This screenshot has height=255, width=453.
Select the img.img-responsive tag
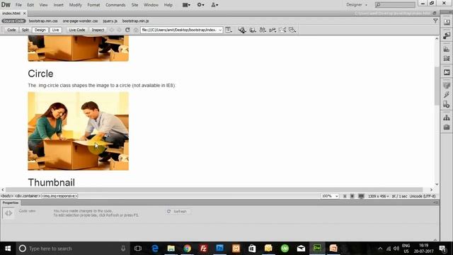pos(59,196)
